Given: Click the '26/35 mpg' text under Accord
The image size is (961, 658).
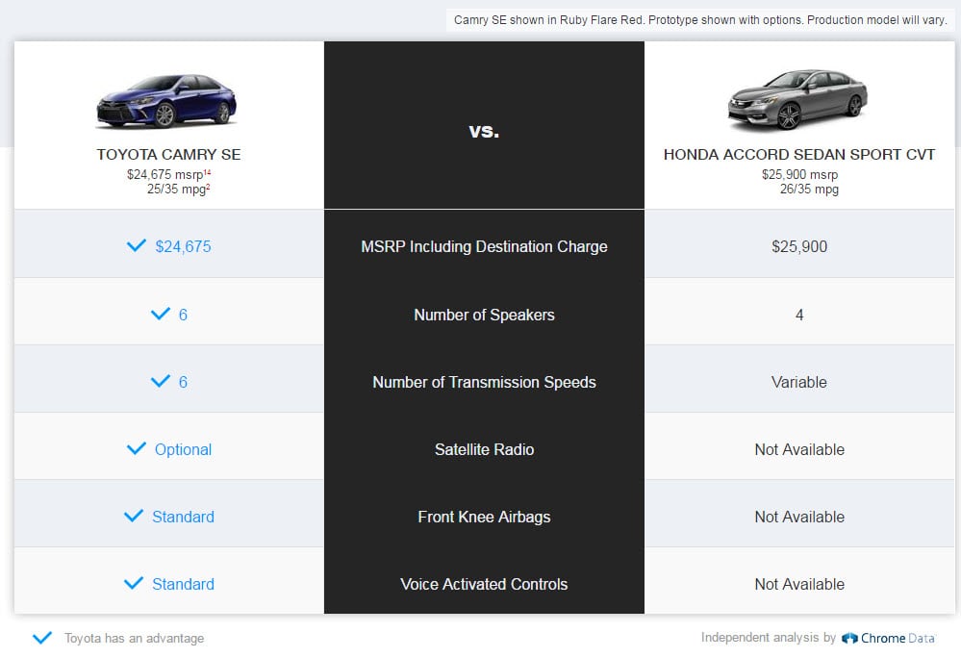Looking at the screenshot, I should [x=809, y=190].
